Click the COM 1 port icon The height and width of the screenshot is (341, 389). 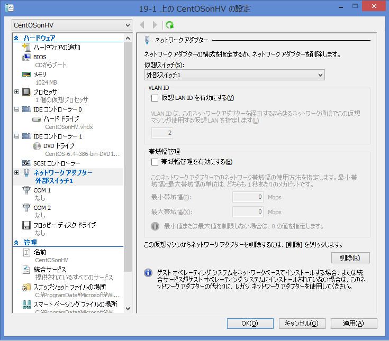click(26, 190)
